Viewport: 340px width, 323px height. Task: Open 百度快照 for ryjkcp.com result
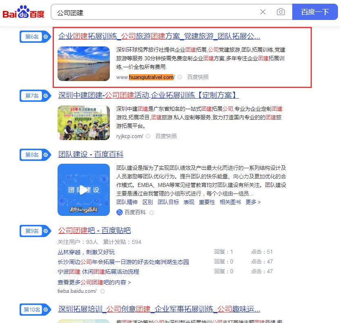[166, 136]
